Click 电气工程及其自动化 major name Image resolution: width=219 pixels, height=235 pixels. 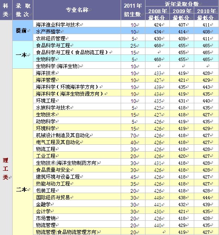pyautogui.click(x=58, y=142)
